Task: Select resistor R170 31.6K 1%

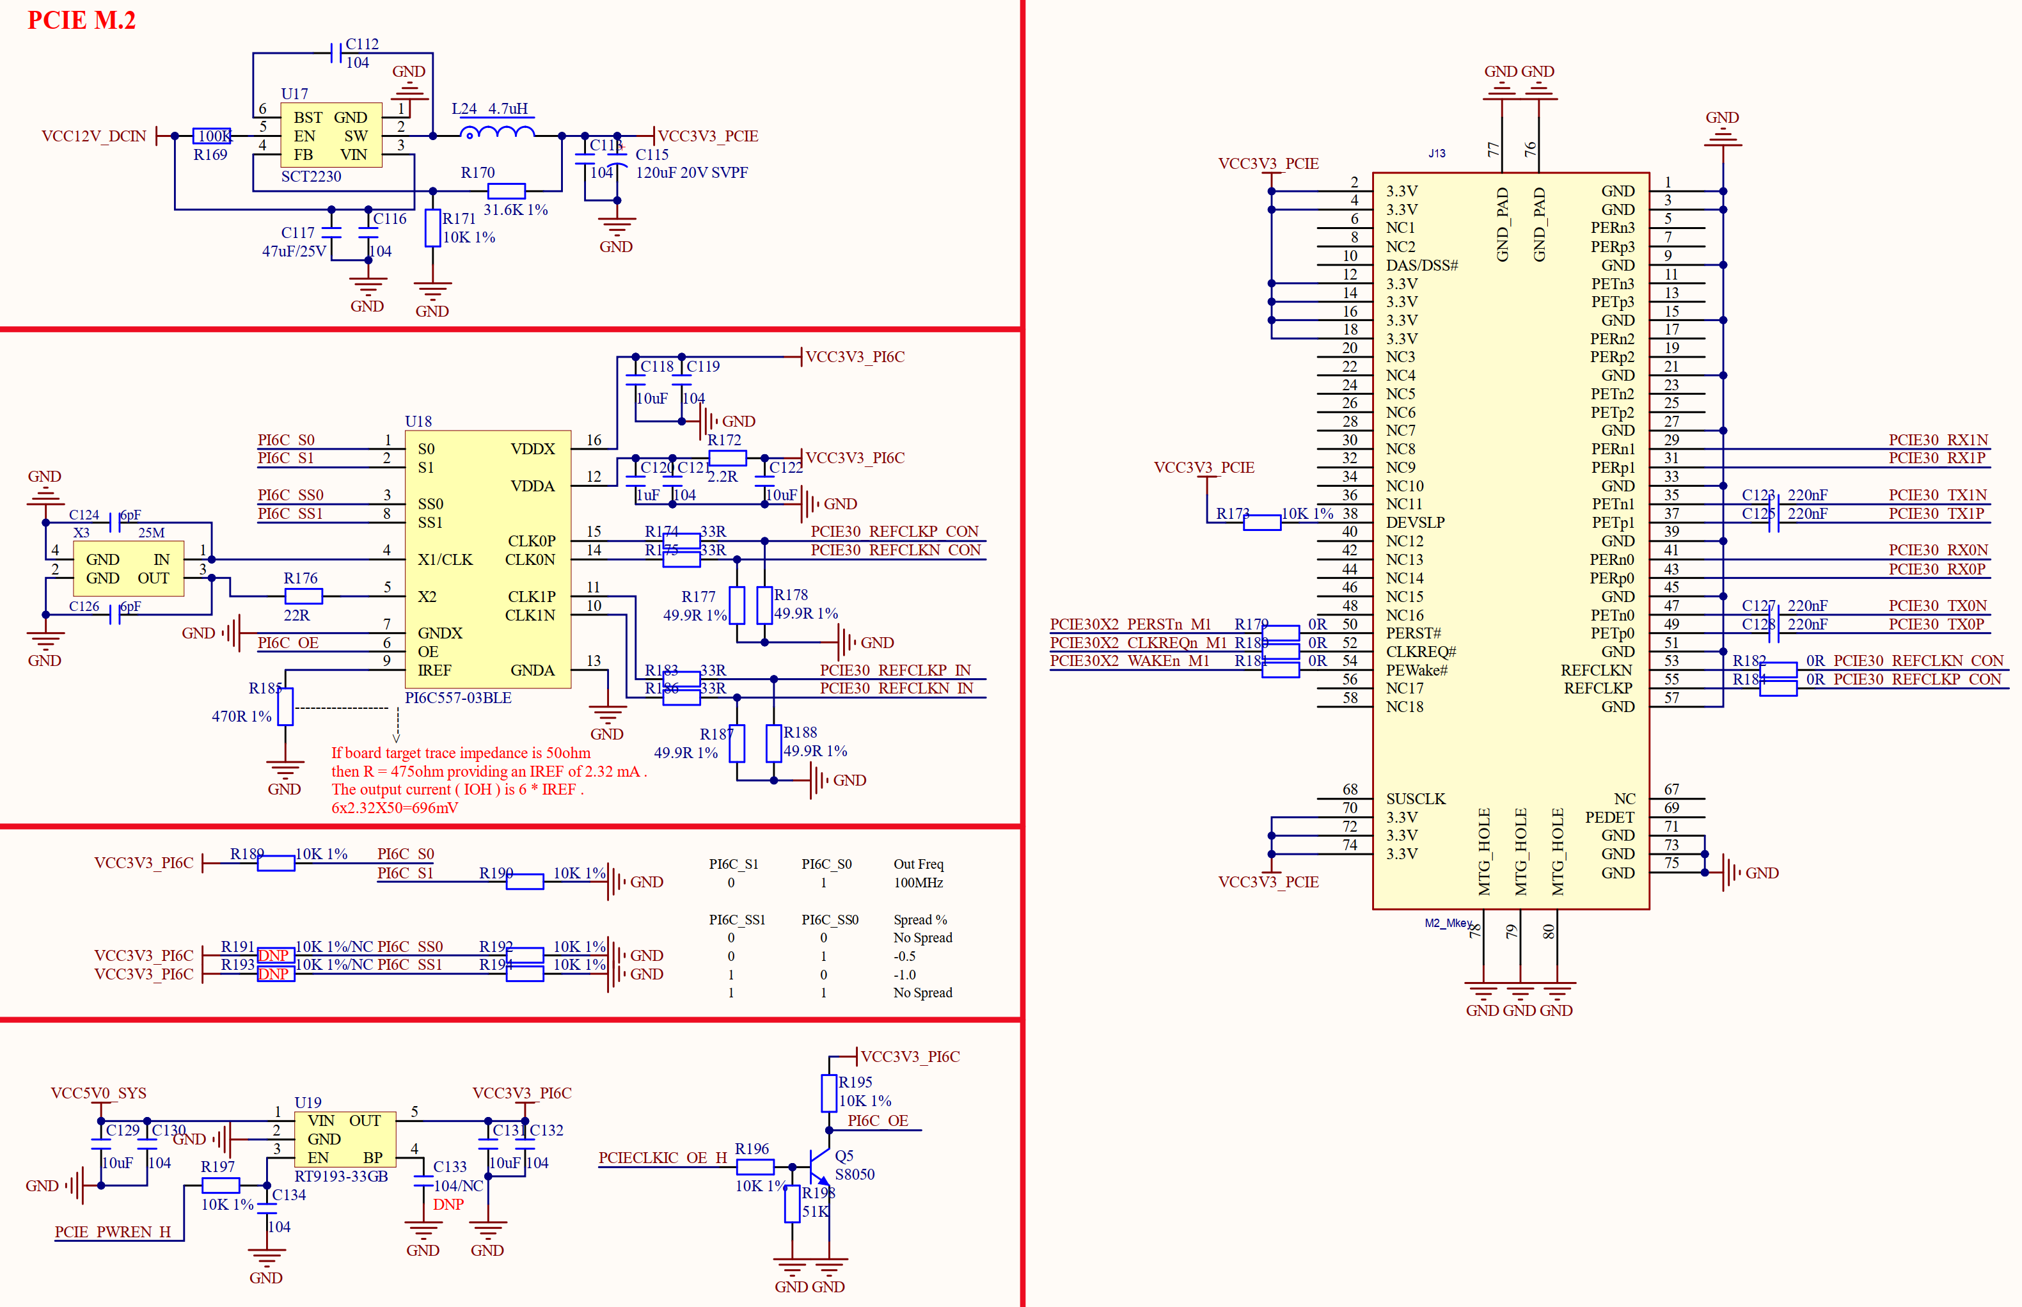Action: [507, 191]
